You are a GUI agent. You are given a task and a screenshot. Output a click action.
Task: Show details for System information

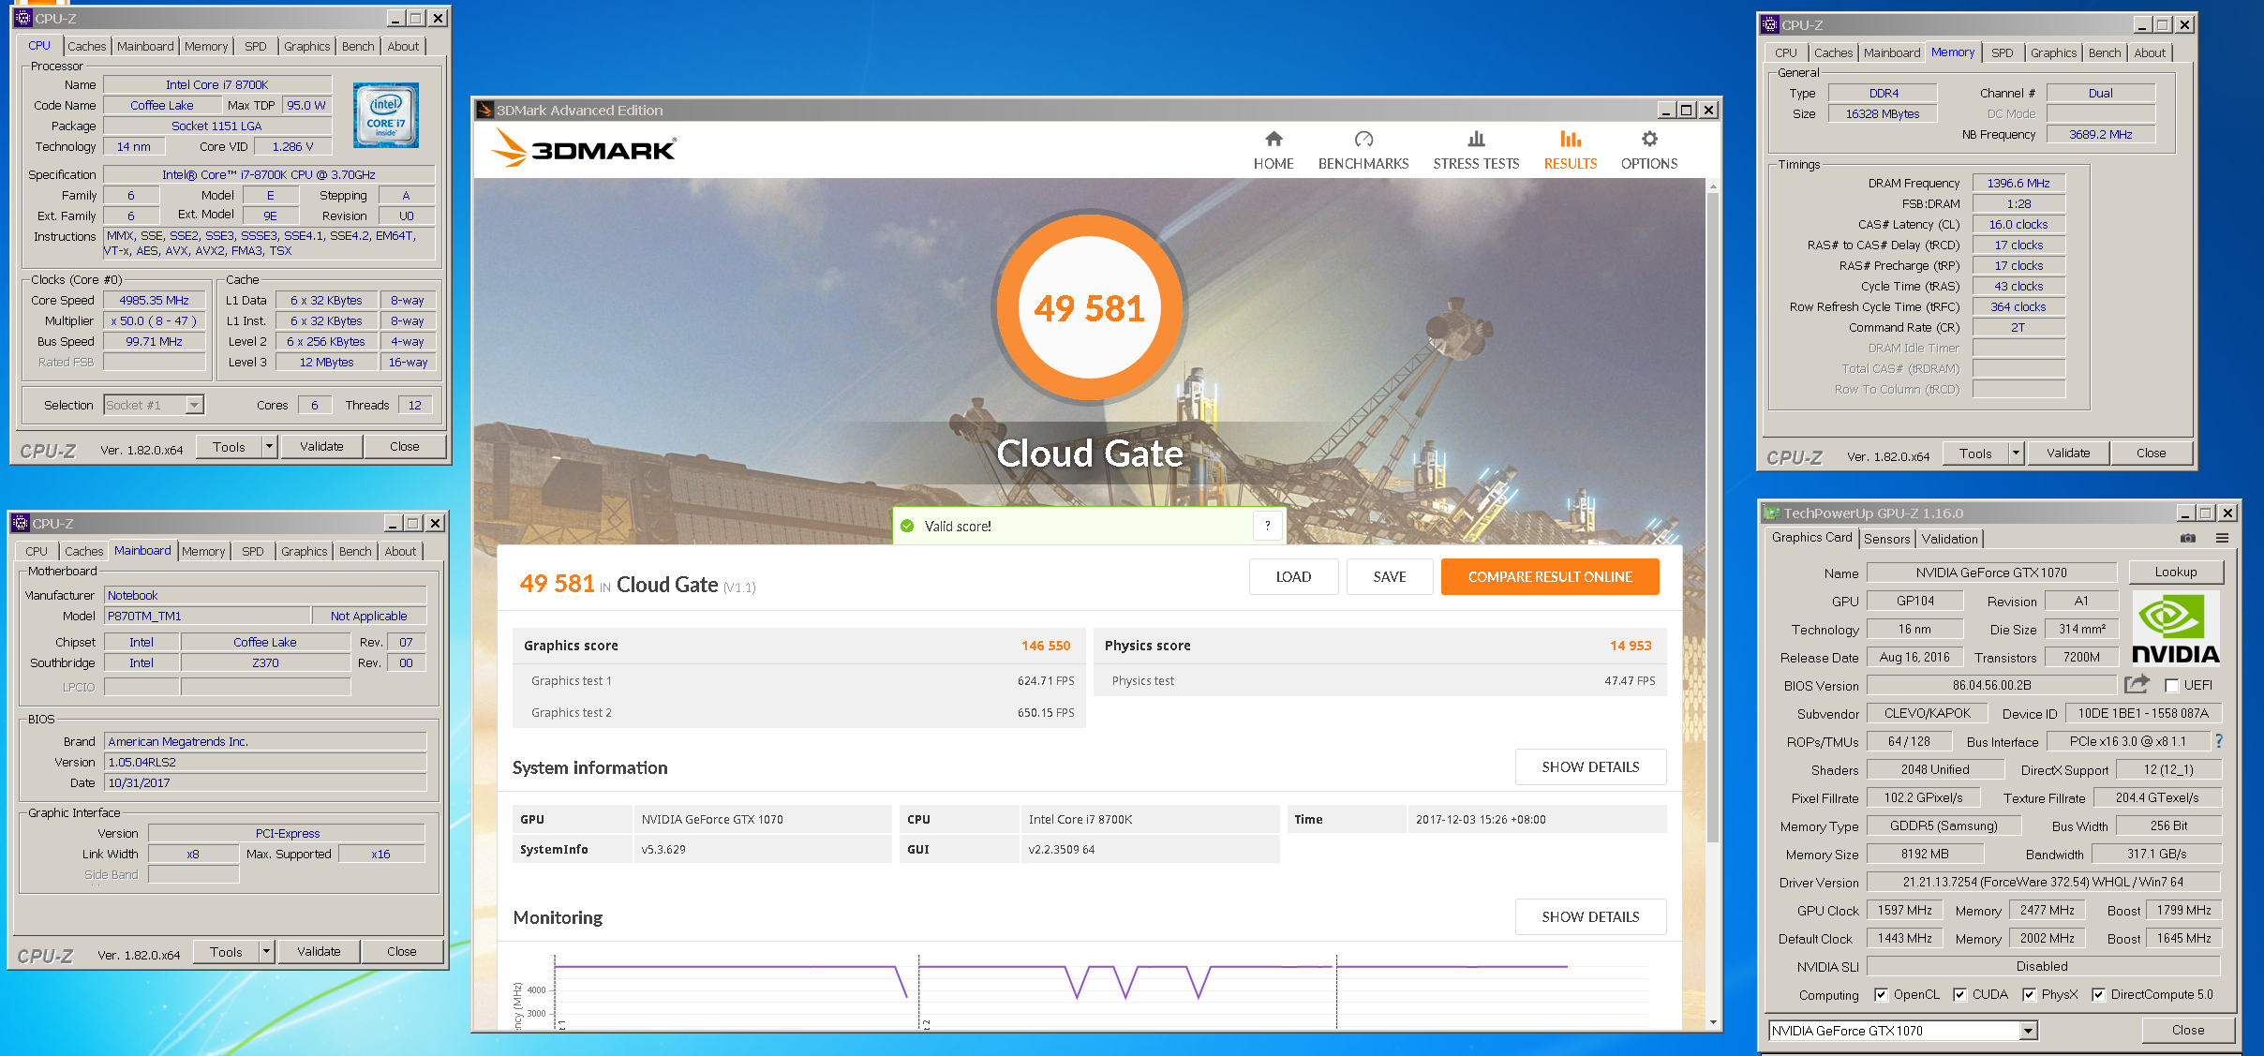tap(1590, 766)
